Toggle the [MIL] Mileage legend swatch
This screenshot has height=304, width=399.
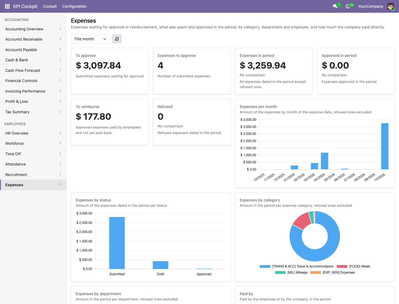tap(280, 272)
